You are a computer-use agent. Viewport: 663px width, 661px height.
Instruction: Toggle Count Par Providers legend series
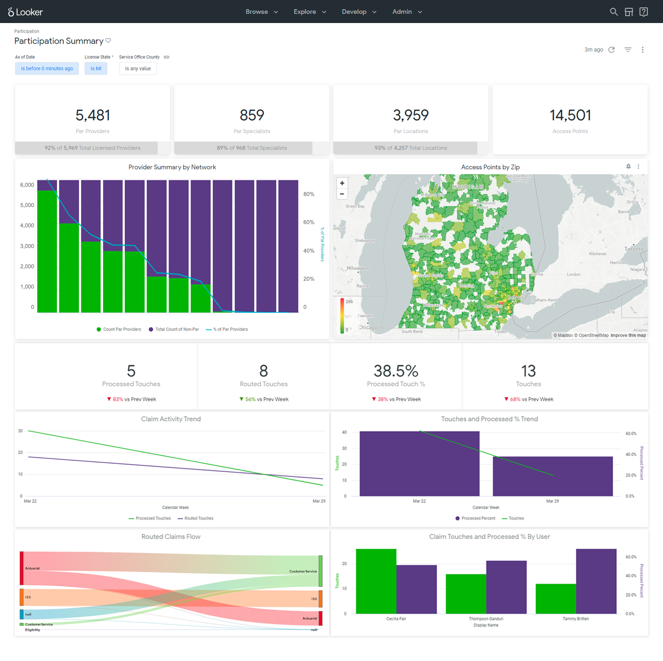[119, 329]
